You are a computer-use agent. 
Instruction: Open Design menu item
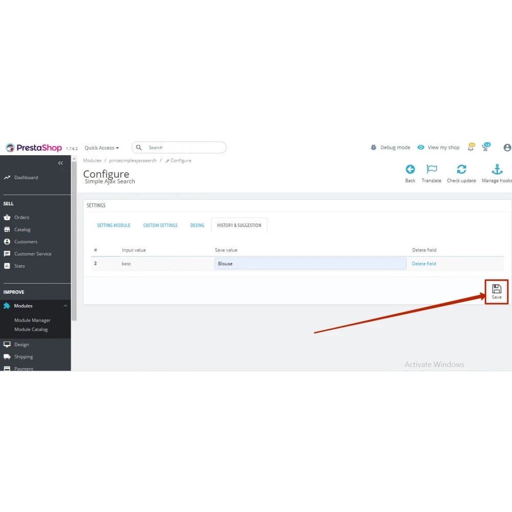point(22,345)
